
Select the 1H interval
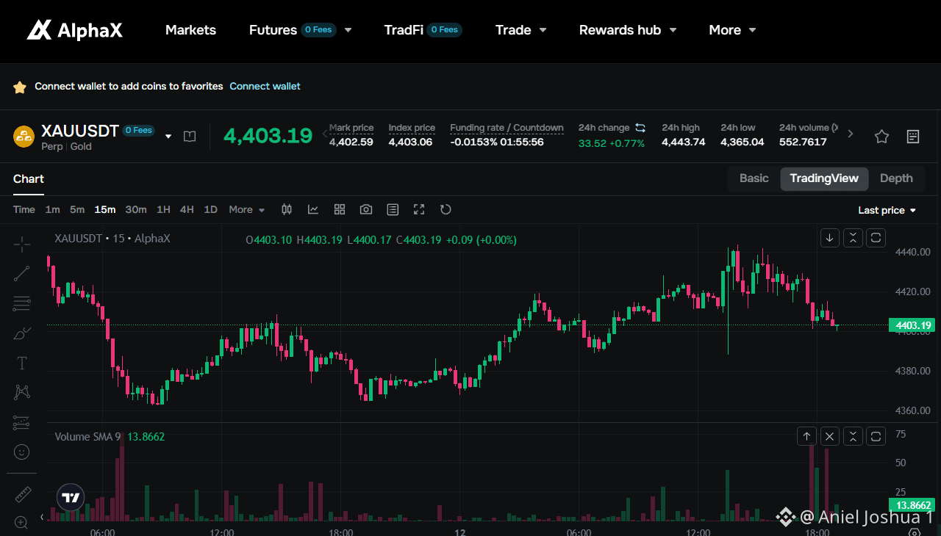pos(163,209)
